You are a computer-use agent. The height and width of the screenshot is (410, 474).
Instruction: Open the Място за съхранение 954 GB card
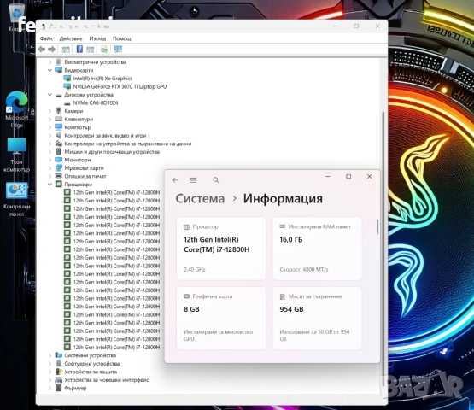click(317, 318)
